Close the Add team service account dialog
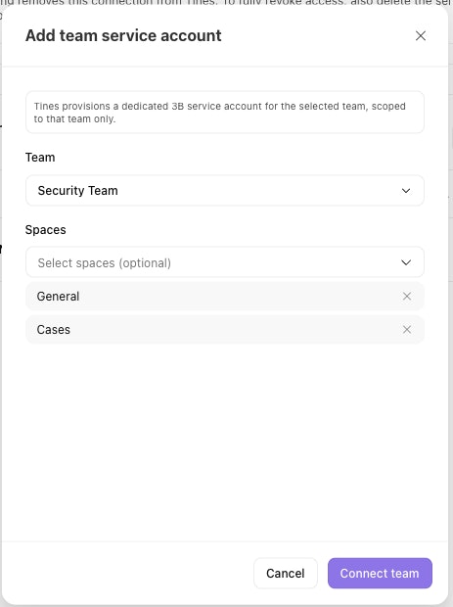The height and width of the screenshot is (607, 453). (421, 36)
